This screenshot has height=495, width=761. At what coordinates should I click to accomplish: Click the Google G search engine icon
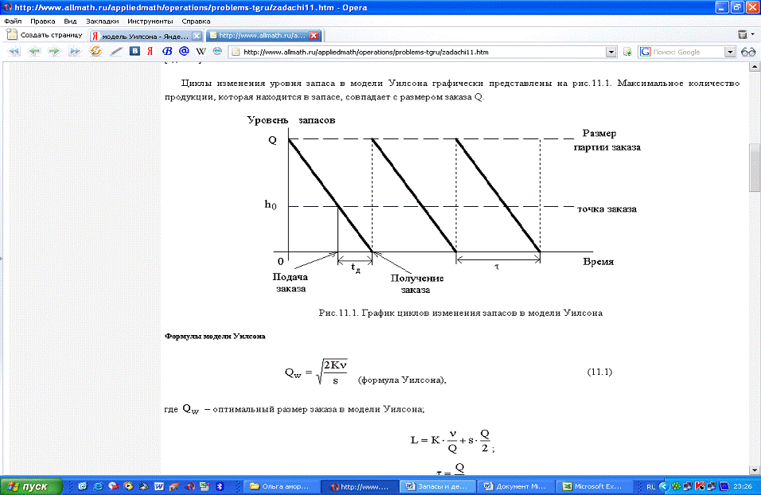645,52
